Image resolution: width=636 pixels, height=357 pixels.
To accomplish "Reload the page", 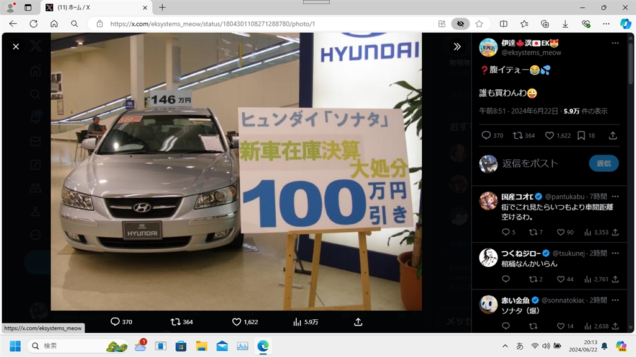I will 34,24.
